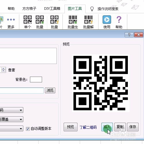Click the large content text box
This screenshot has height=144, width=144.
pyautogui.click(x=28, y=56)
